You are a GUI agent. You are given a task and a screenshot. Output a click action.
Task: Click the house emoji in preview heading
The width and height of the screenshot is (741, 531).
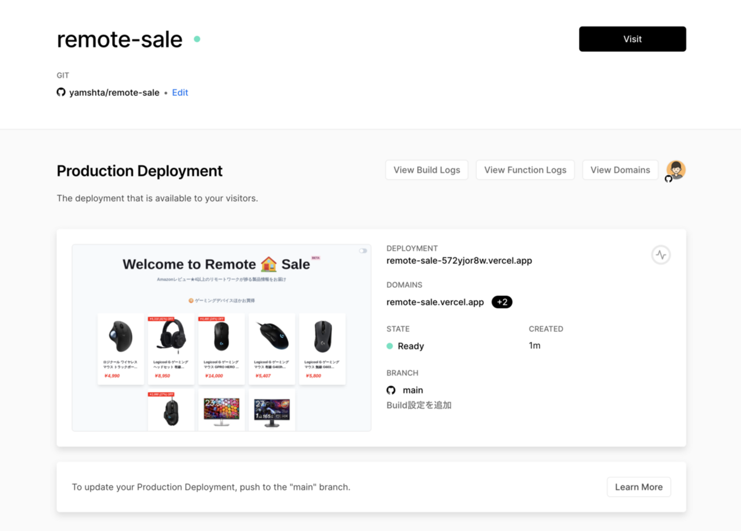pyautogui.click(x=268, y=264)
